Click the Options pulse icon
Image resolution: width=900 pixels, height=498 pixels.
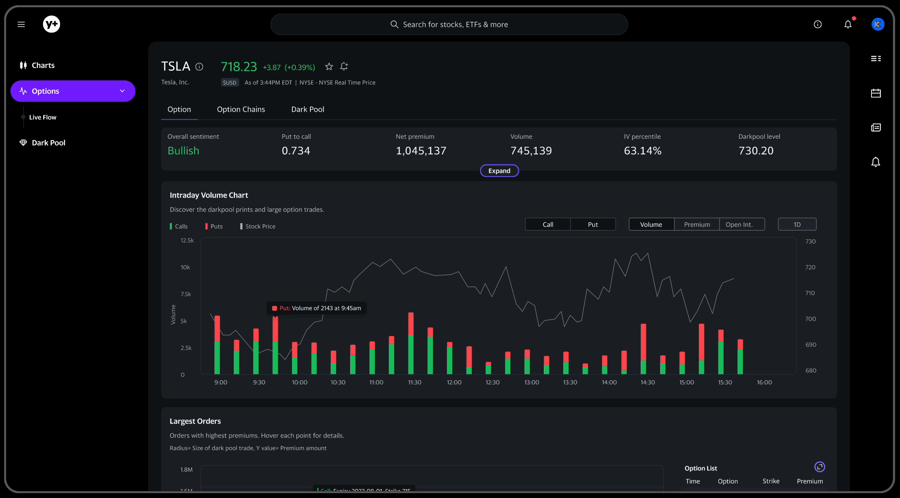23,91
